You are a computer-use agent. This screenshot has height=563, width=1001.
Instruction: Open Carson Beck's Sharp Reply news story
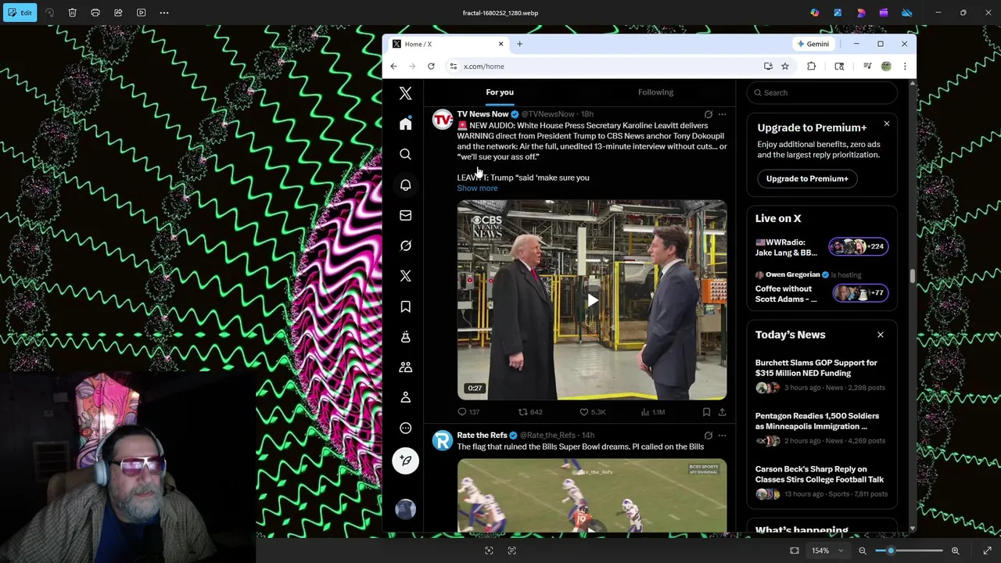tap(821, 482)
